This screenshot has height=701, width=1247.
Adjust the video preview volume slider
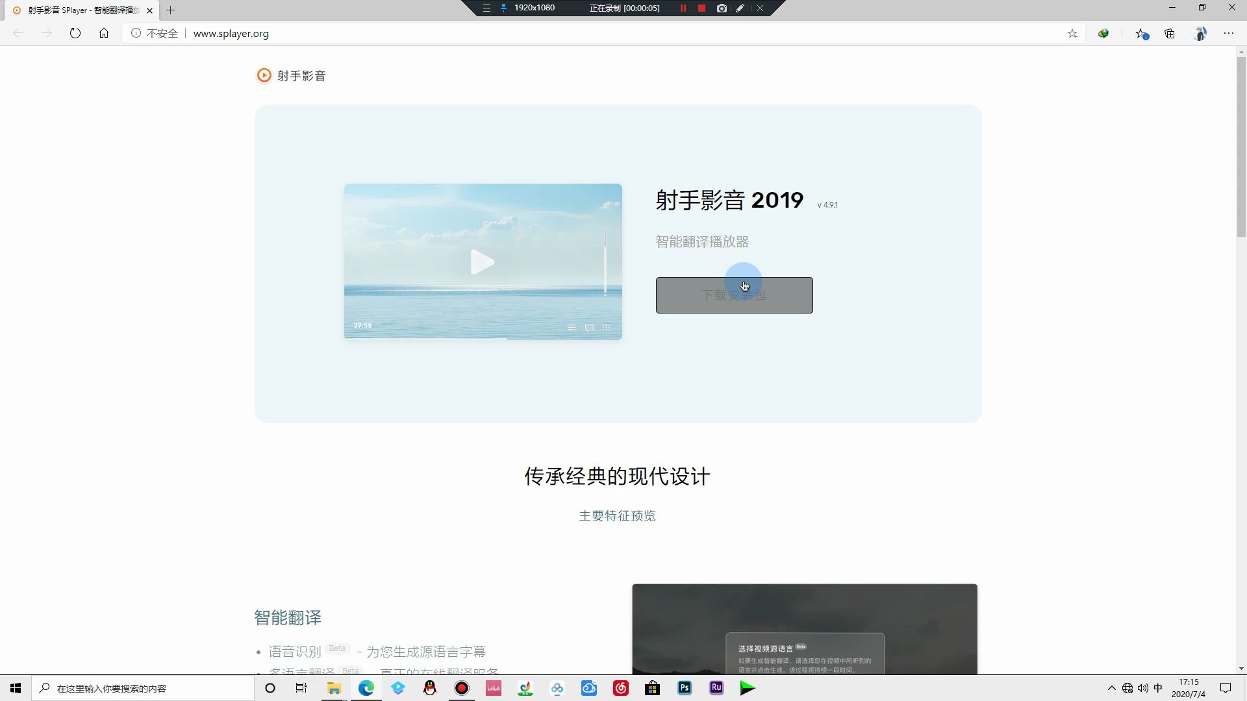pyautogui.click(x=605, y=261)
